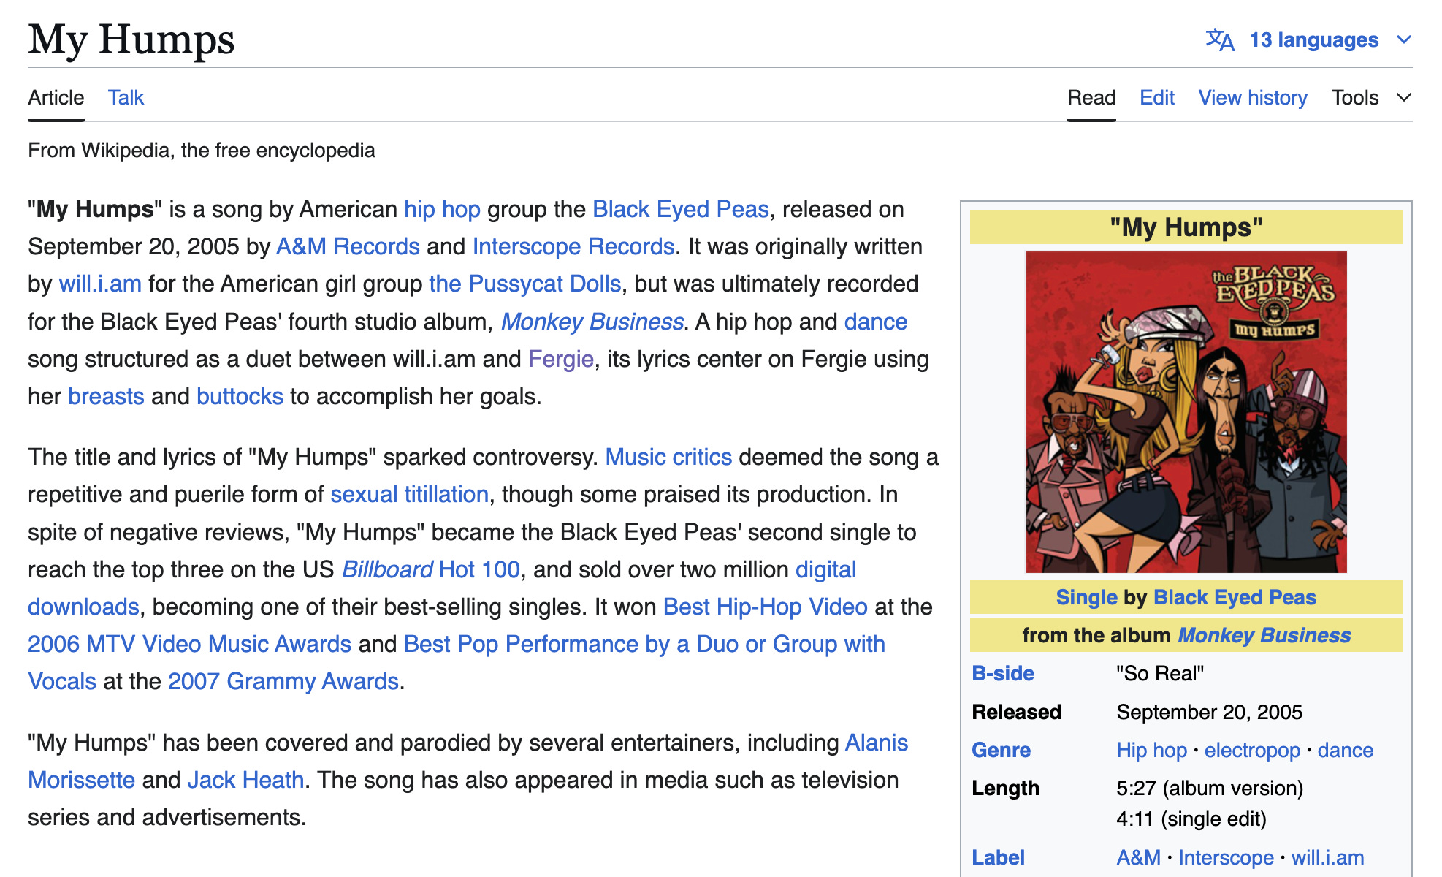Click the My Humps cover art thumbnail
This screenshot has height=877, width=1442.
coord(1186,411)
